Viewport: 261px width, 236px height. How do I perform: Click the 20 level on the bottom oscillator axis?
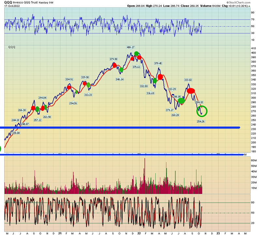253,223
